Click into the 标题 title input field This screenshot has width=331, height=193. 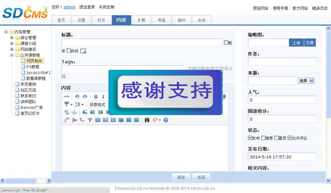click(142, 43)
